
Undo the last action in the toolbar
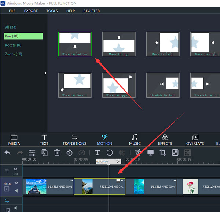click(7, 153)
